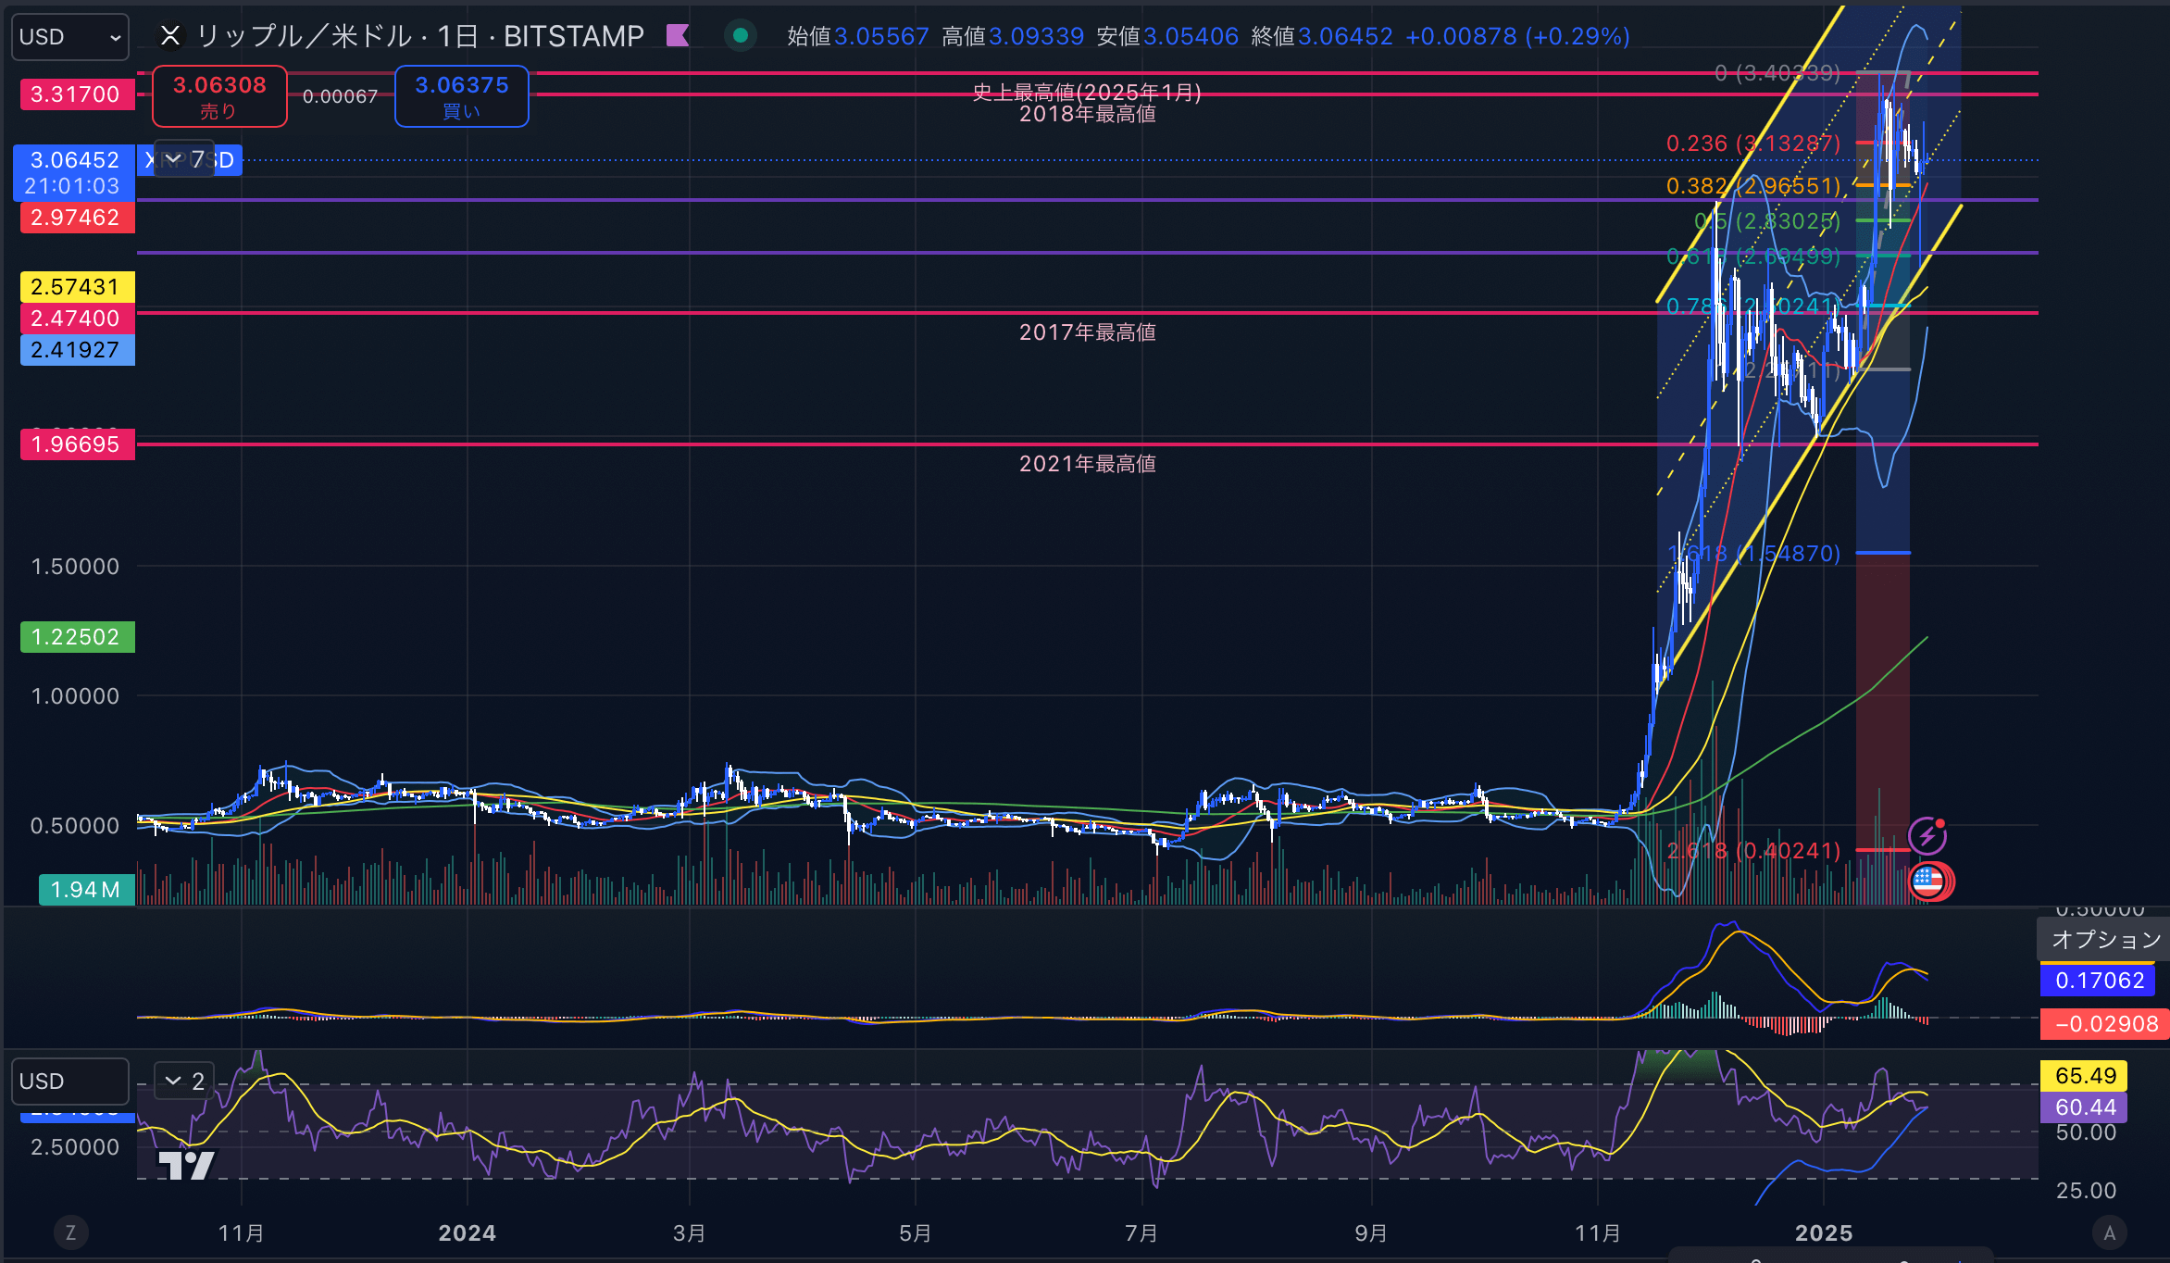Click the オプション button
The height and width of the screenshot is (1263, 2170).
2106,939
